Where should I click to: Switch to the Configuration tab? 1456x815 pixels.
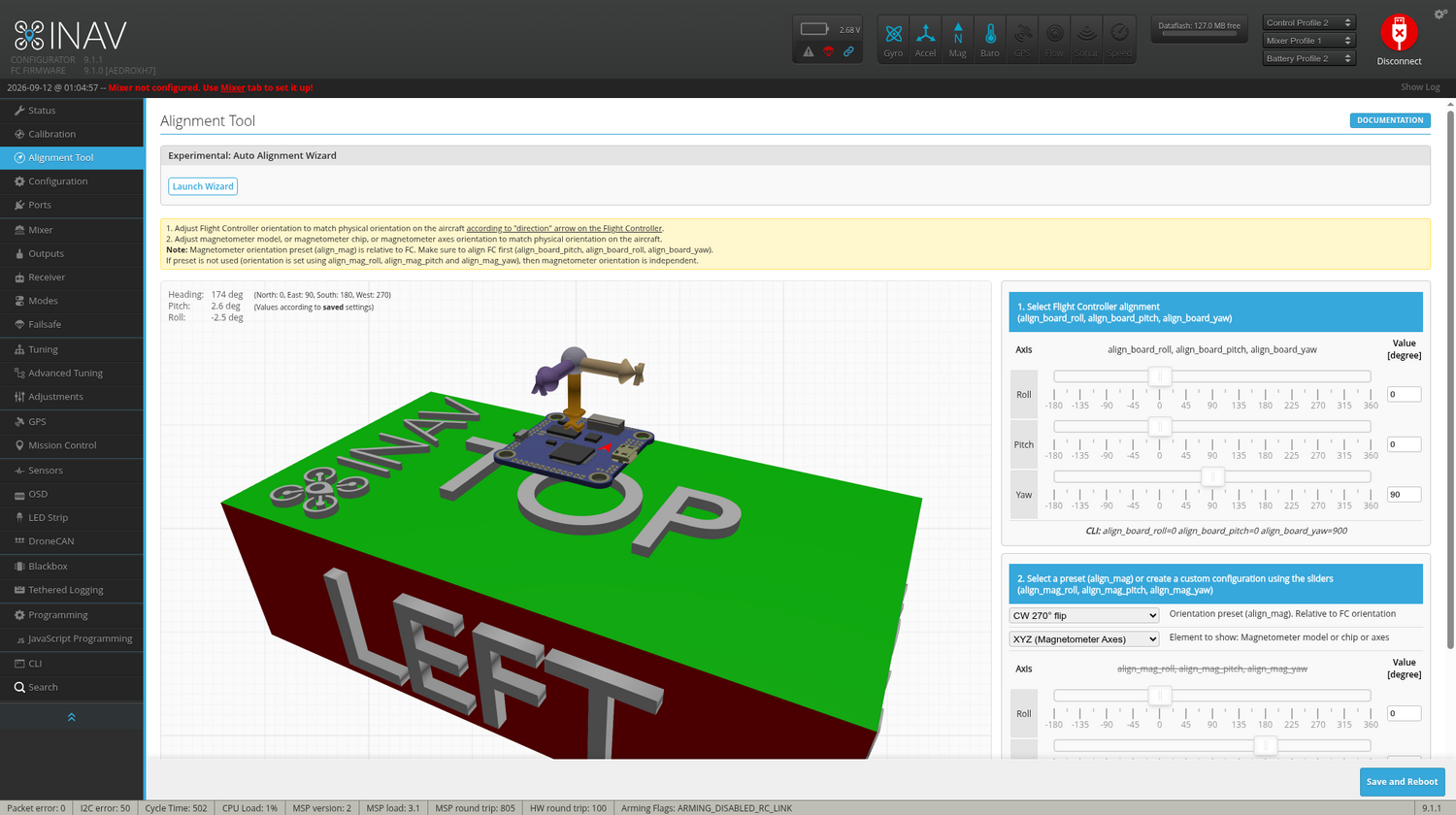click(x=72, y=181)
